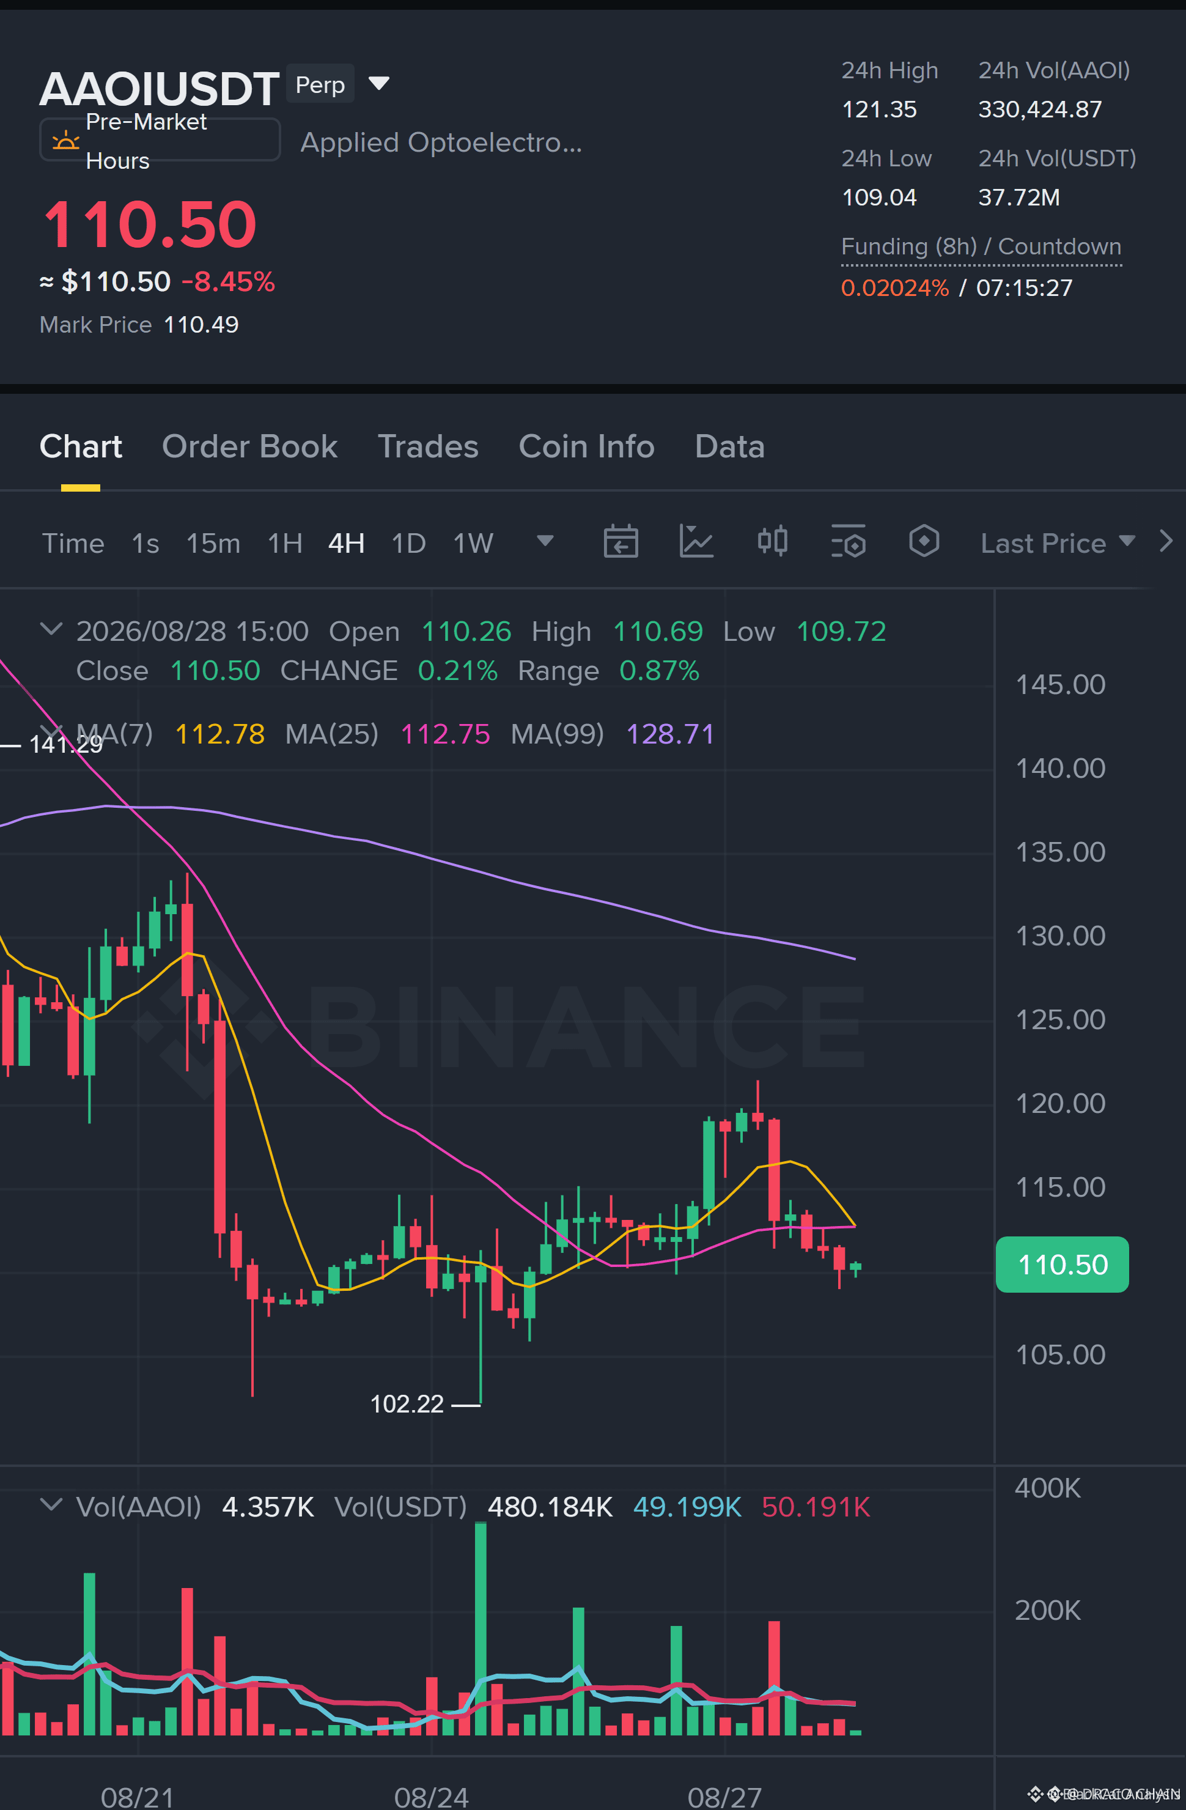Collapse the volume indicator chevron
Screen dimensions: 1186x1810
(x=51, y=1504)
